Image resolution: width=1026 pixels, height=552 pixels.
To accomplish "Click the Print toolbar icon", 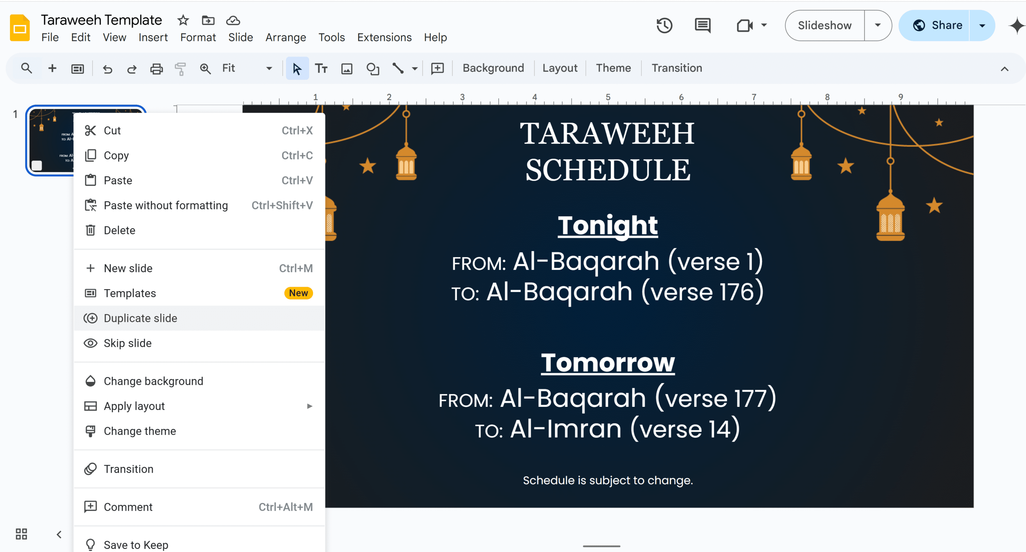I will click(156, 68).
